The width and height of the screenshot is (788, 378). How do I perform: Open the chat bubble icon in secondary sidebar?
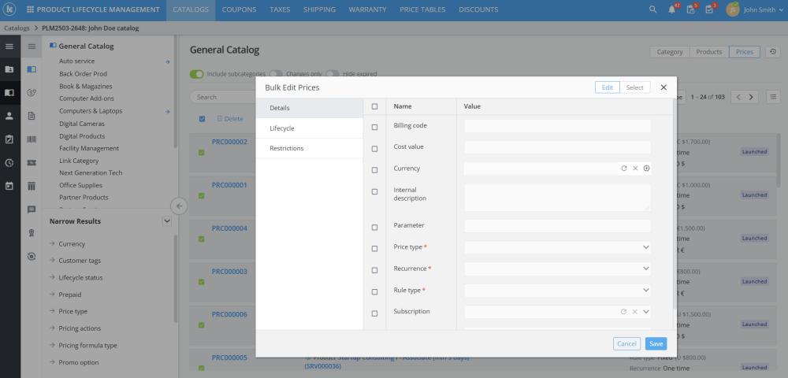tap(32, 209)
